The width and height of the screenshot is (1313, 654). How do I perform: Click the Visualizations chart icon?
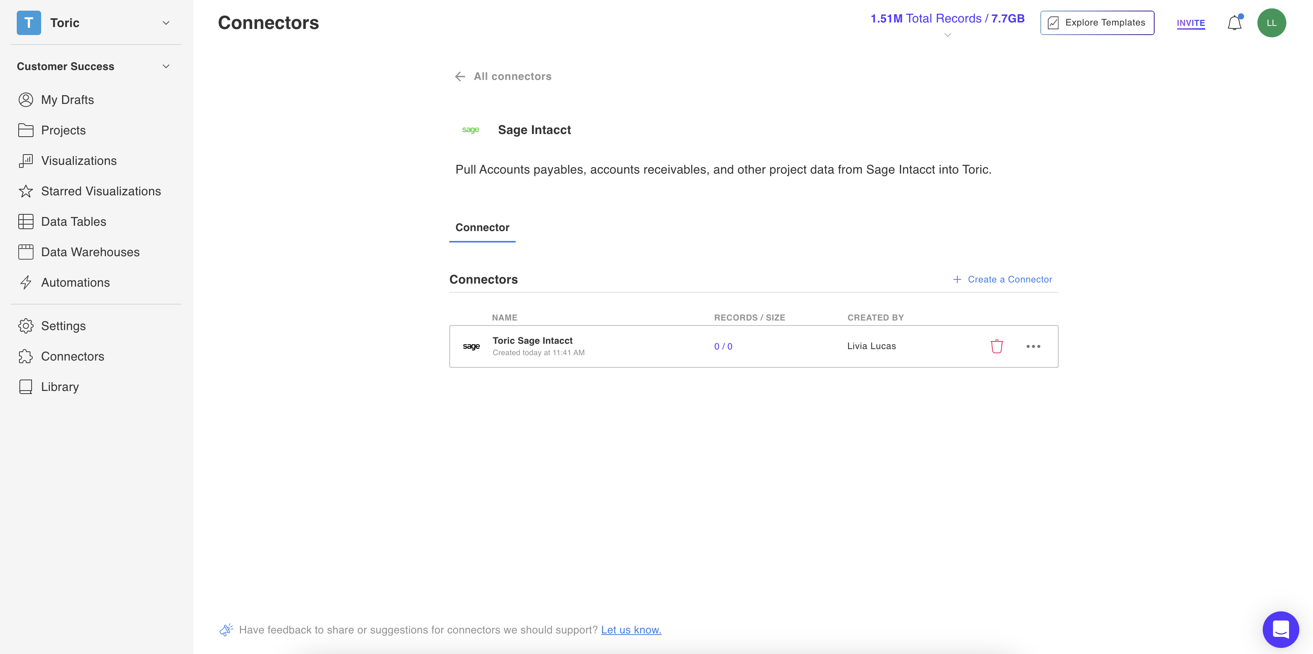(x=26, y=161)
